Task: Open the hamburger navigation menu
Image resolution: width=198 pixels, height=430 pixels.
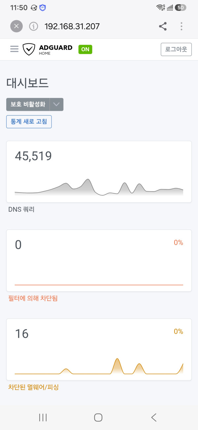Action: (14, 49)
